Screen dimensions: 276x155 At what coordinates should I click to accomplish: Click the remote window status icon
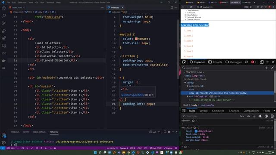[3, 148]
